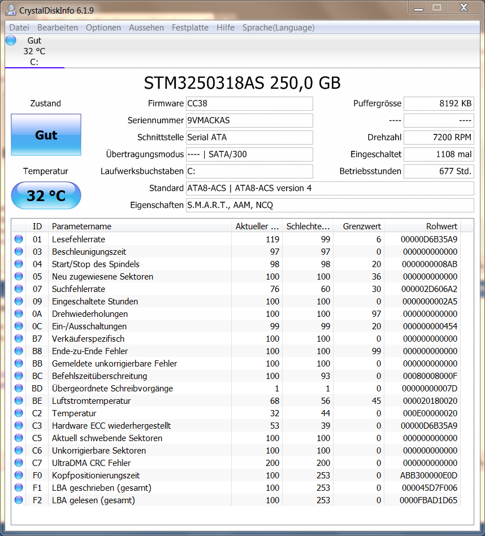This screenshot has height=536, width=485.
Task: Click the Firmware field showing CC38
Action: coord(249,103)
